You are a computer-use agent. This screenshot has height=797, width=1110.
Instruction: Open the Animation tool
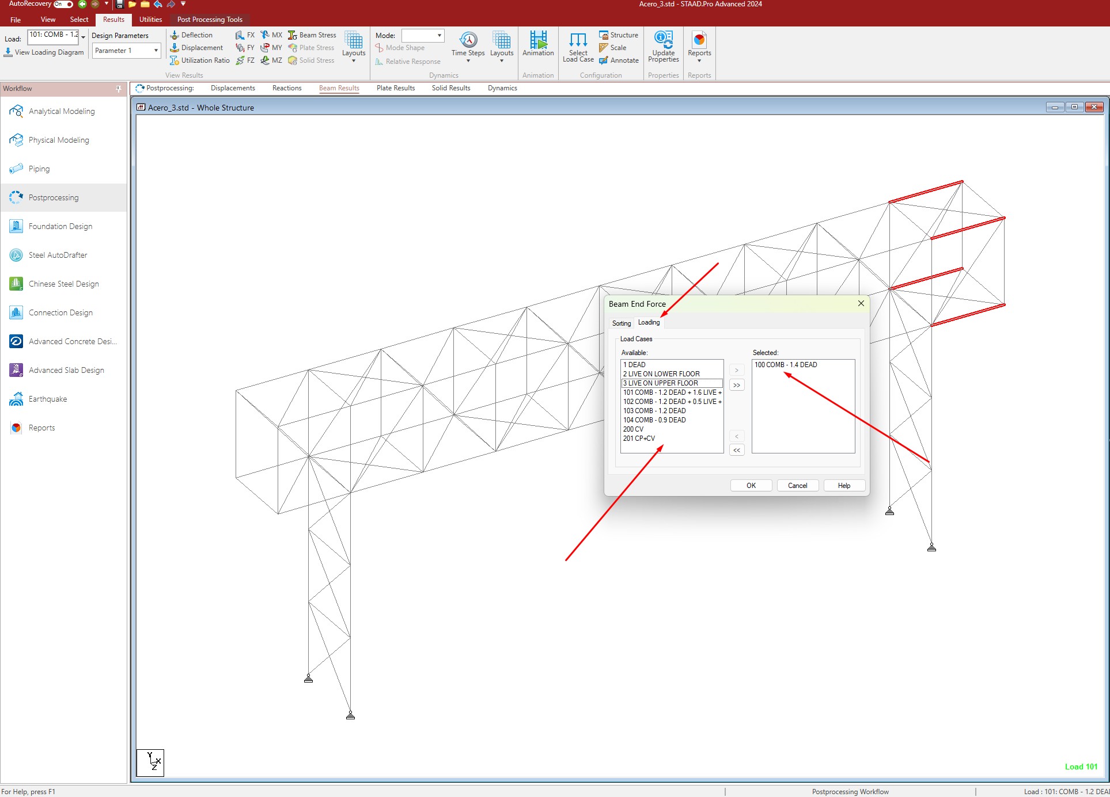click(538, 44)
